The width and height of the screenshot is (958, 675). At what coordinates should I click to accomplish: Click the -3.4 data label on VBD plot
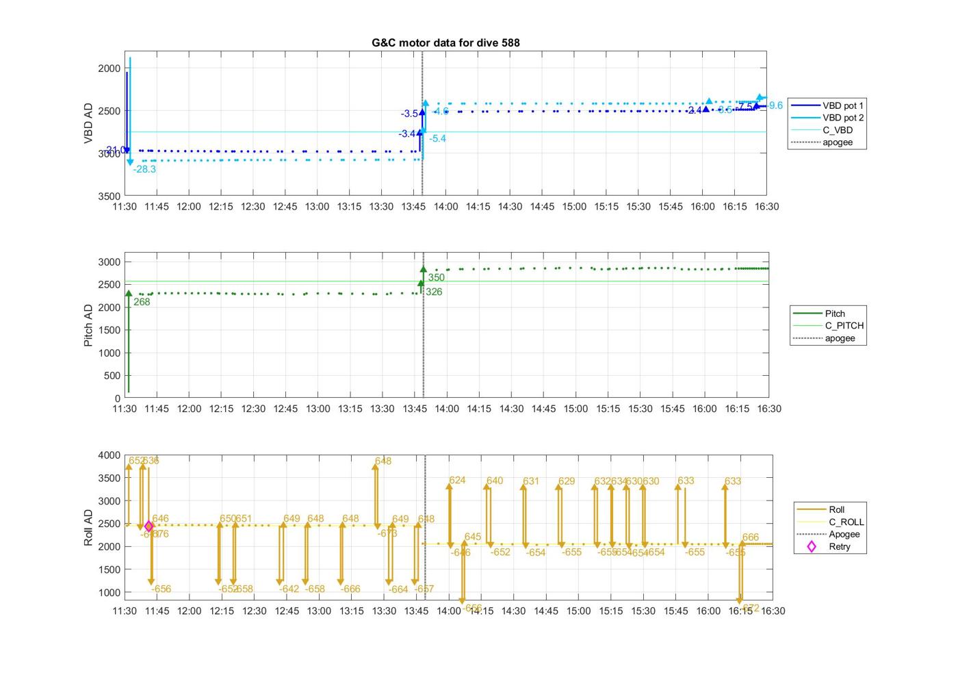407,133
